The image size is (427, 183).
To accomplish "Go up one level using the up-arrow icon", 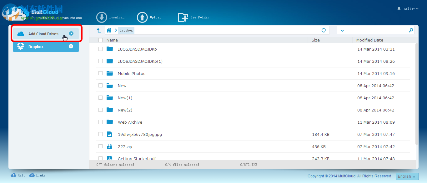I will coord(99,30).
